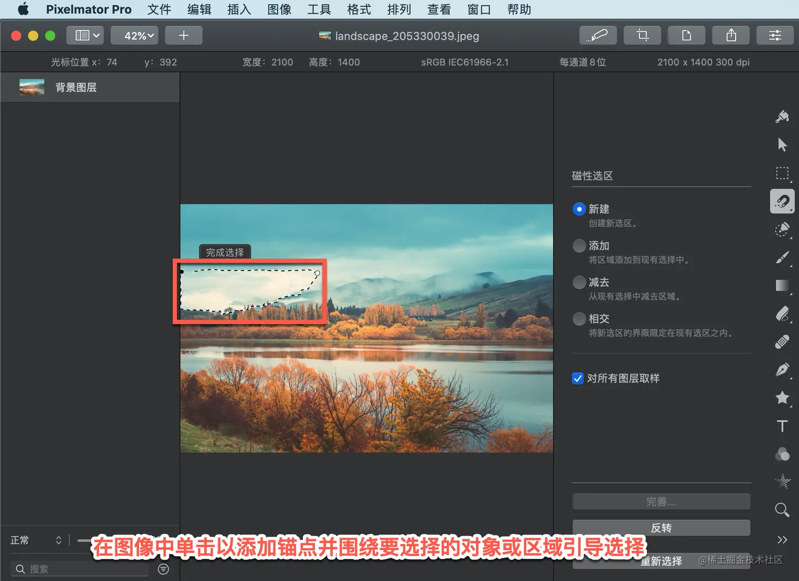Click the 搜索 layer search field
The width and height of the screenshot is (799, 581).
click(79, 569)
